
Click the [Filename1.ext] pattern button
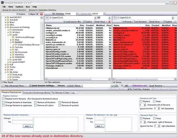pyautogui.click(x=140, y=86)
